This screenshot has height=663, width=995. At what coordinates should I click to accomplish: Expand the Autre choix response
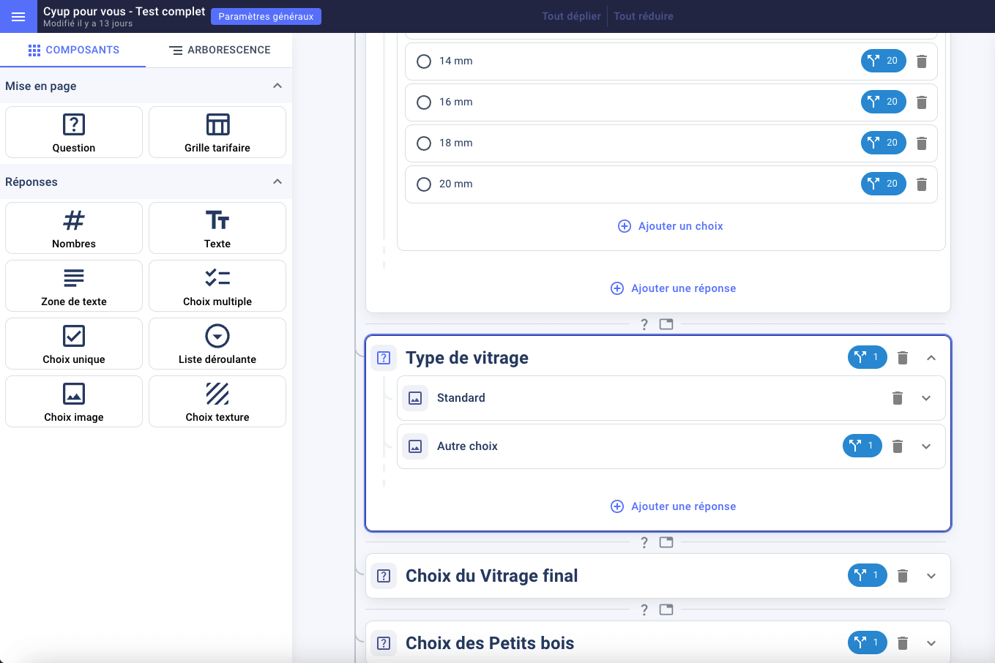click(926, 446)
